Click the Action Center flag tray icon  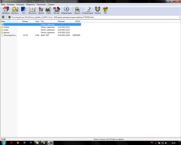click(159, 143)
